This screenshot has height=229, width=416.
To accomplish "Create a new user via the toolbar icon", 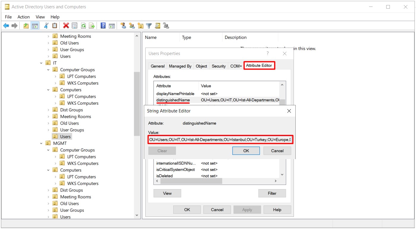I will 123,26.
